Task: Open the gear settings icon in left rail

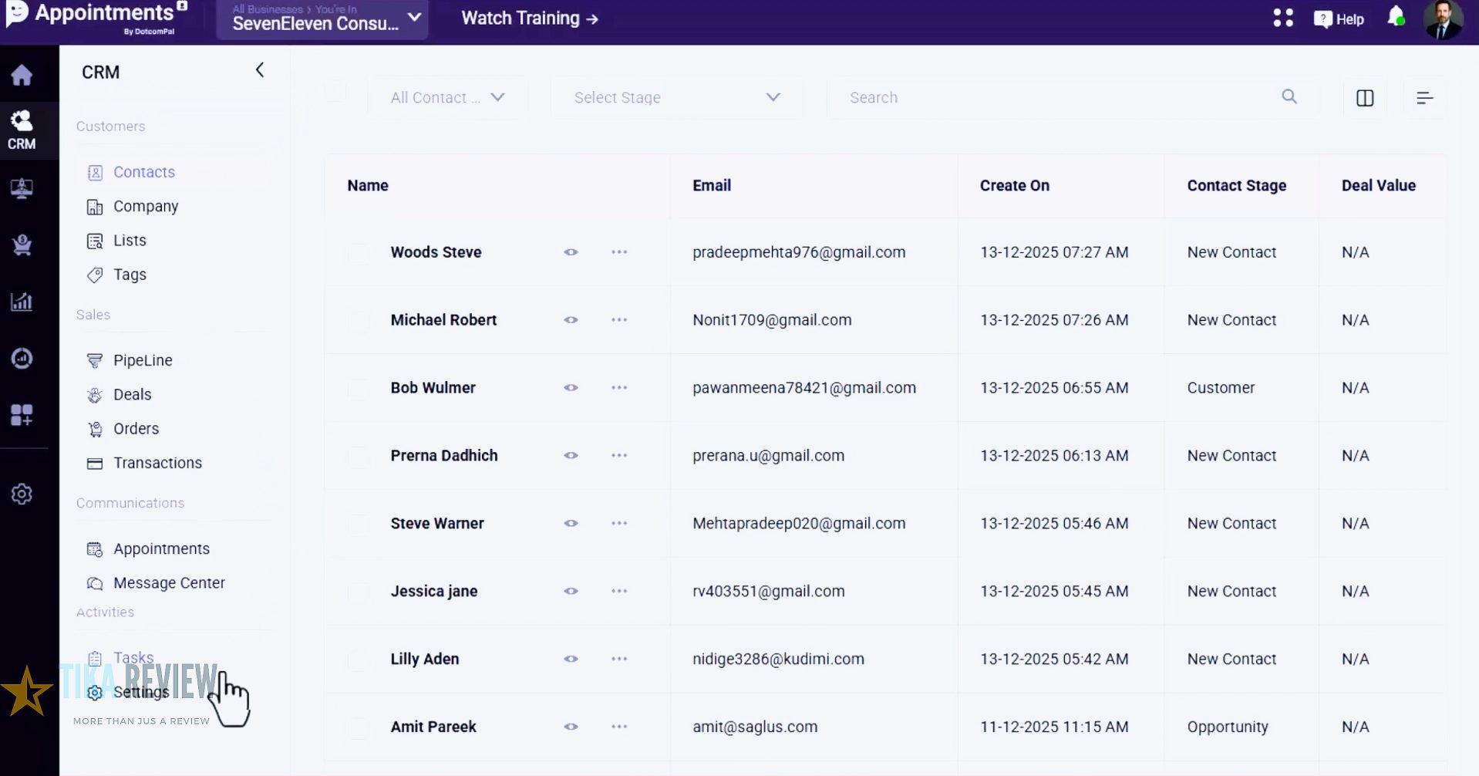Action: pos(22,494)
